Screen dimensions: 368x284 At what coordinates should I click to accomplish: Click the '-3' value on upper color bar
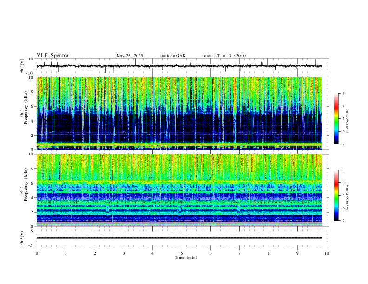(x=343, y=94)
